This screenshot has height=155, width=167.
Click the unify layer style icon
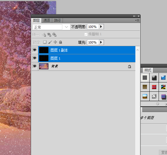[x=54, y=35]
